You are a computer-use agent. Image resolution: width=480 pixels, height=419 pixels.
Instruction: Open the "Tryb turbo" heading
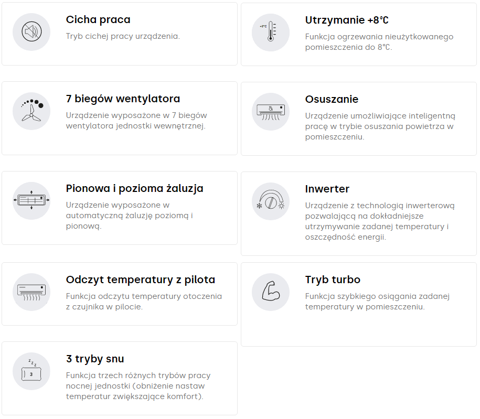333,280
